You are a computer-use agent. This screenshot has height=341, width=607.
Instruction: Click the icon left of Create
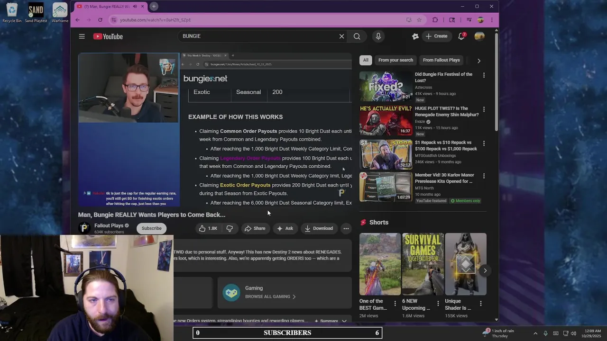(x=415, y=36)
